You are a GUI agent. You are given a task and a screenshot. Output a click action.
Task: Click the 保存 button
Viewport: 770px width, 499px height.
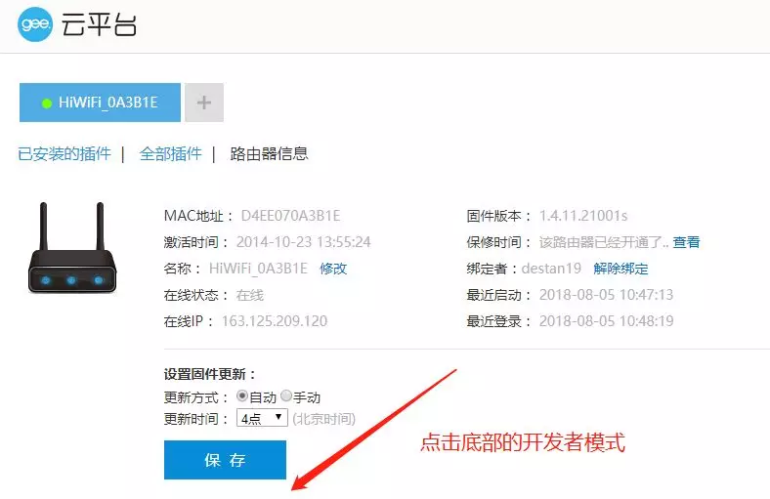[x=225, y=460]
